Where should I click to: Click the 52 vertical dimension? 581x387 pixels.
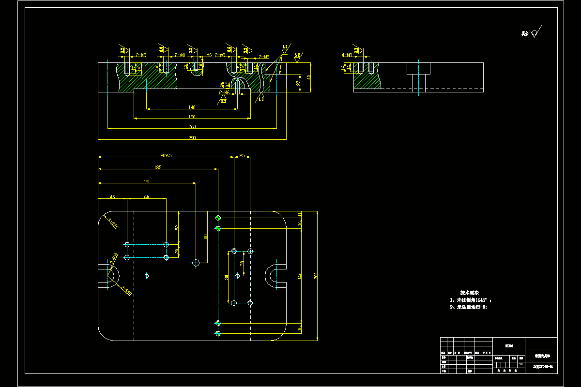pos(177,227)
